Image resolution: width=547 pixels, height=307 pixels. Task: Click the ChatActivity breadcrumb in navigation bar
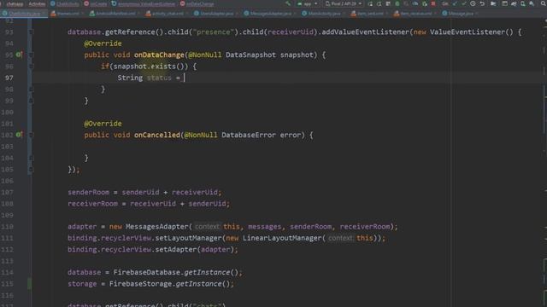(x=65, y=3)
